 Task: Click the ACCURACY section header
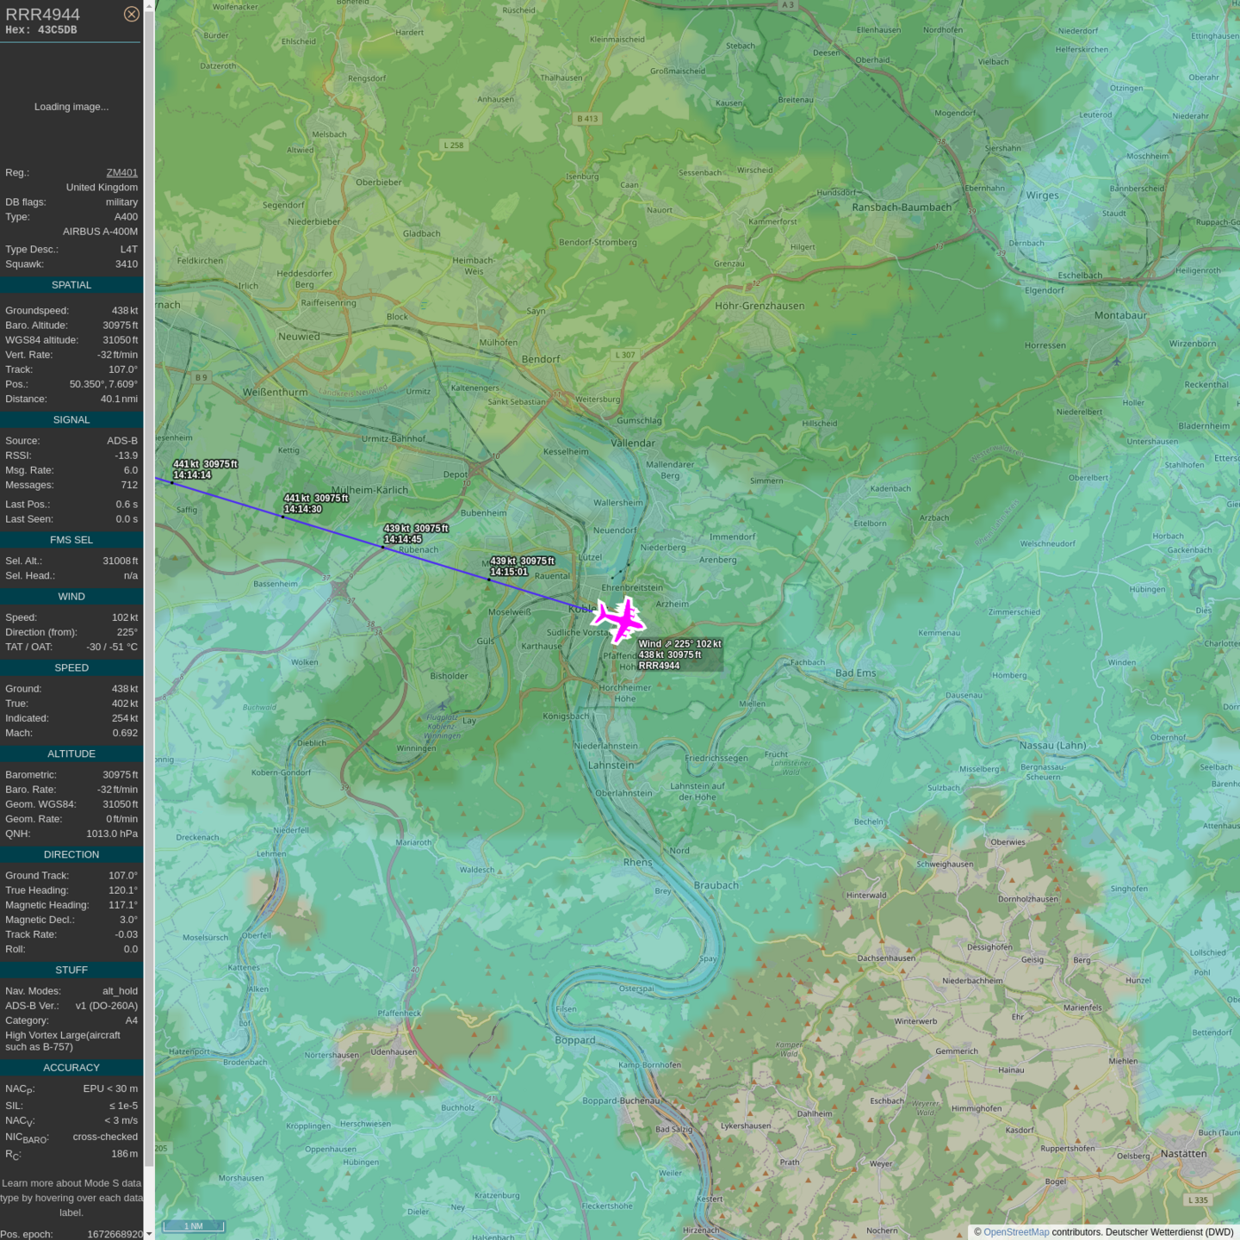71,1068
